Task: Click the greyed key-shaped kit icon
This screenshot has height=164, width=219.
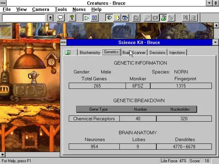Action: click(147, 18)
